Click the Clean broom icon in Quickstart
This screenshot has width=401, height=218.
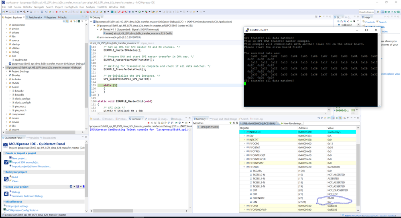[10, 181]
